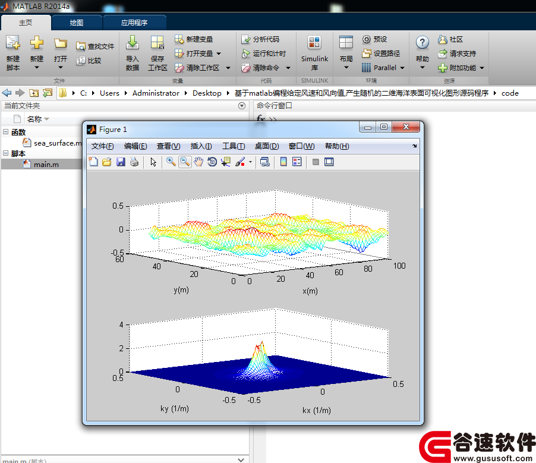Click Hide Plot Tools icon
Image resolution: width=536 pixels, height=463 pixels.
click(x=316, y=162)
